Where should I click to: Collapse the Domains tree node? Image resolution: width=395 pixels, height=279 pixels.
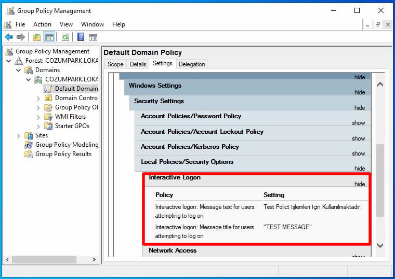click(x=19, y=70)
